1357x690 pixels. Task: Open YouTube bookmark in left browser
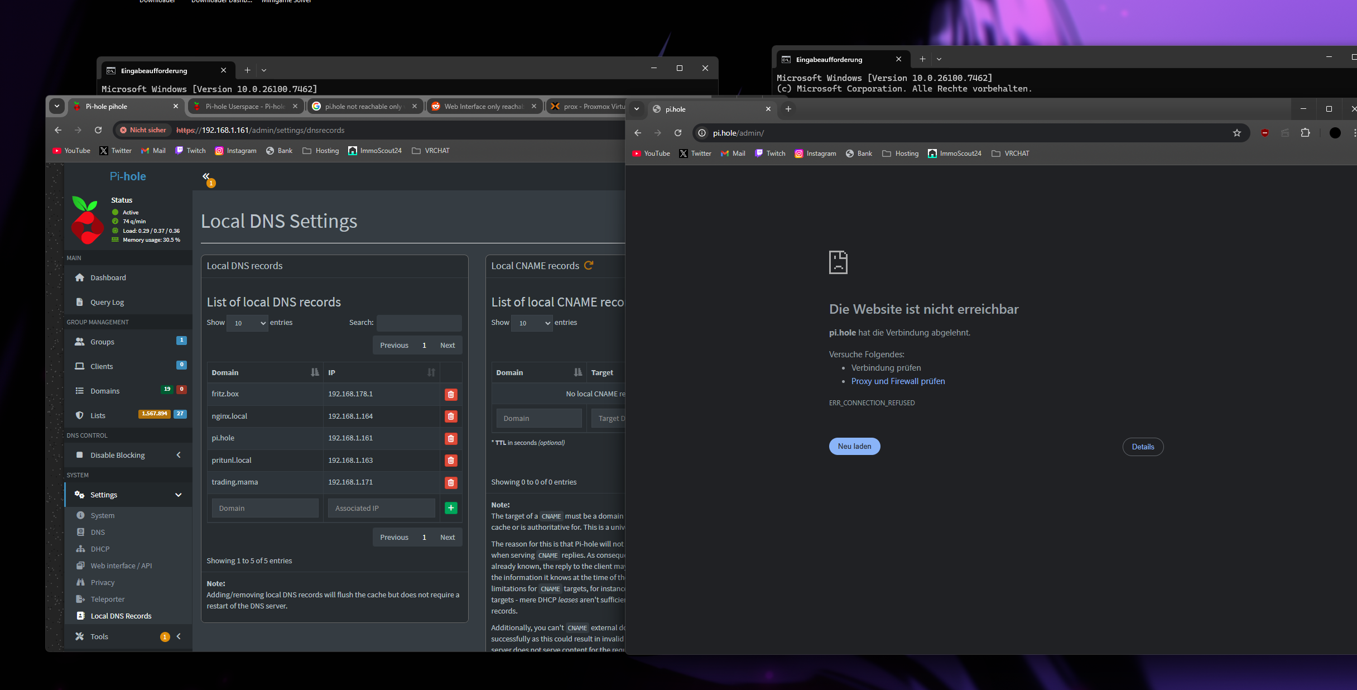[x=71, y=151]
